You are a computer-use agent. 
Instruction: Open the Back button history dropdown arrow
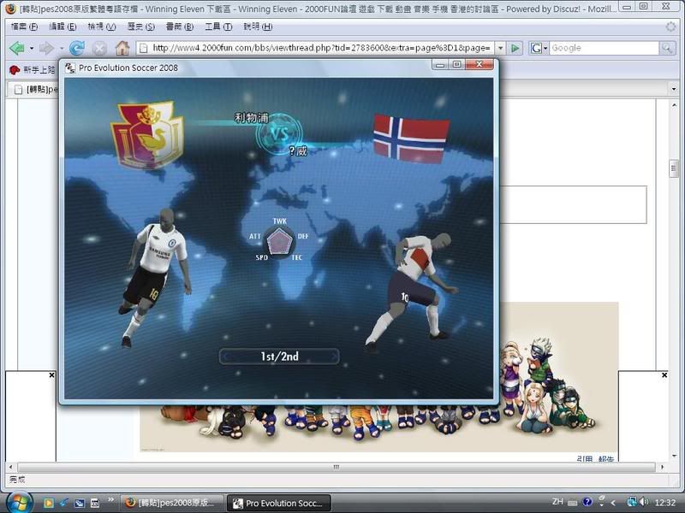click(32, 48)
